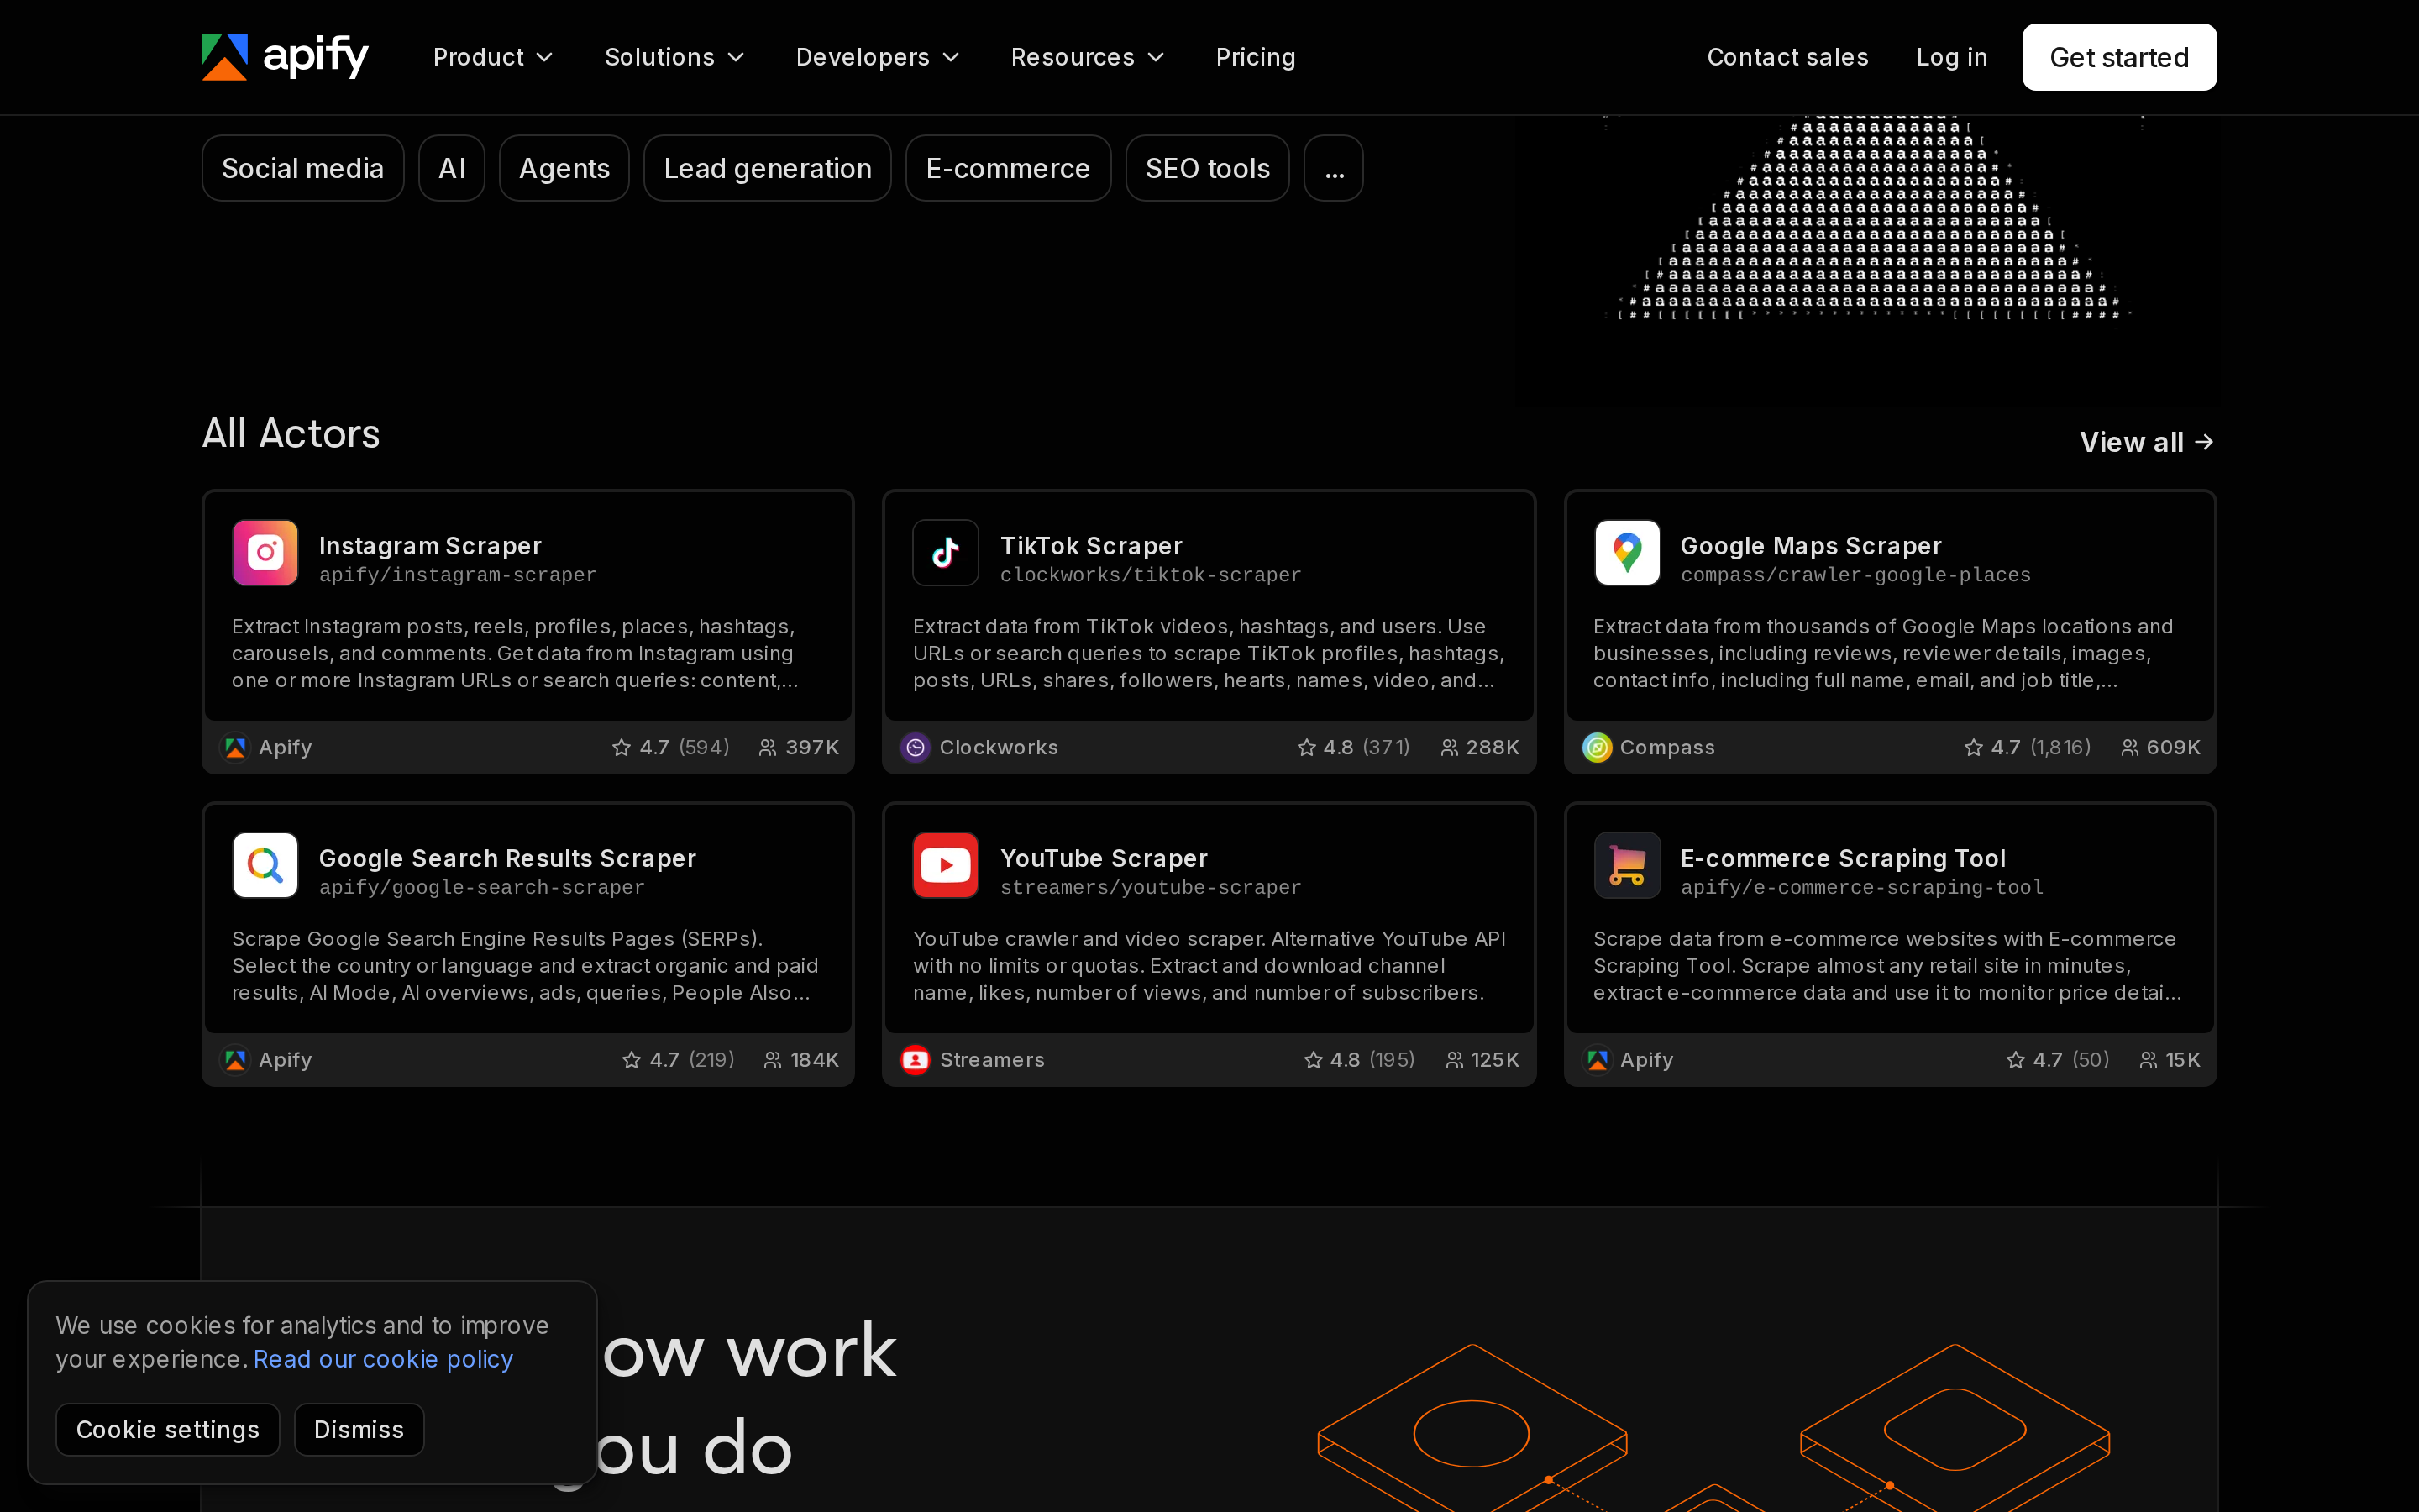Click the Log in link
The image size is (2419, 1512).
tap(1951, 57)
